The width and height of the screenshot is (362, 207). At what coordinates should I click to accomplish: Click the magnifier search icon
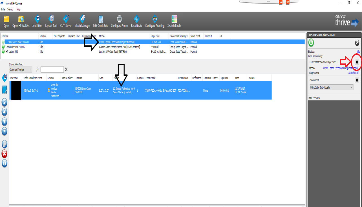[x=37, y=69]
